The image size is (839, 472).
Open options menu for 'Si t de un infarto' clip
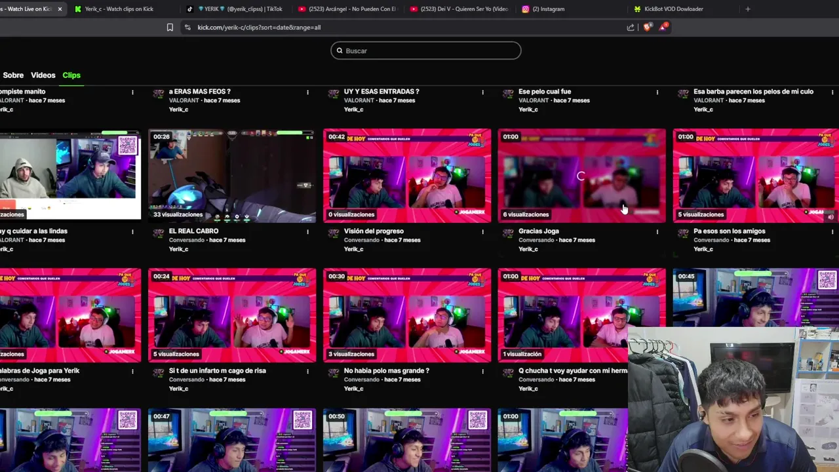pos(307,371)
